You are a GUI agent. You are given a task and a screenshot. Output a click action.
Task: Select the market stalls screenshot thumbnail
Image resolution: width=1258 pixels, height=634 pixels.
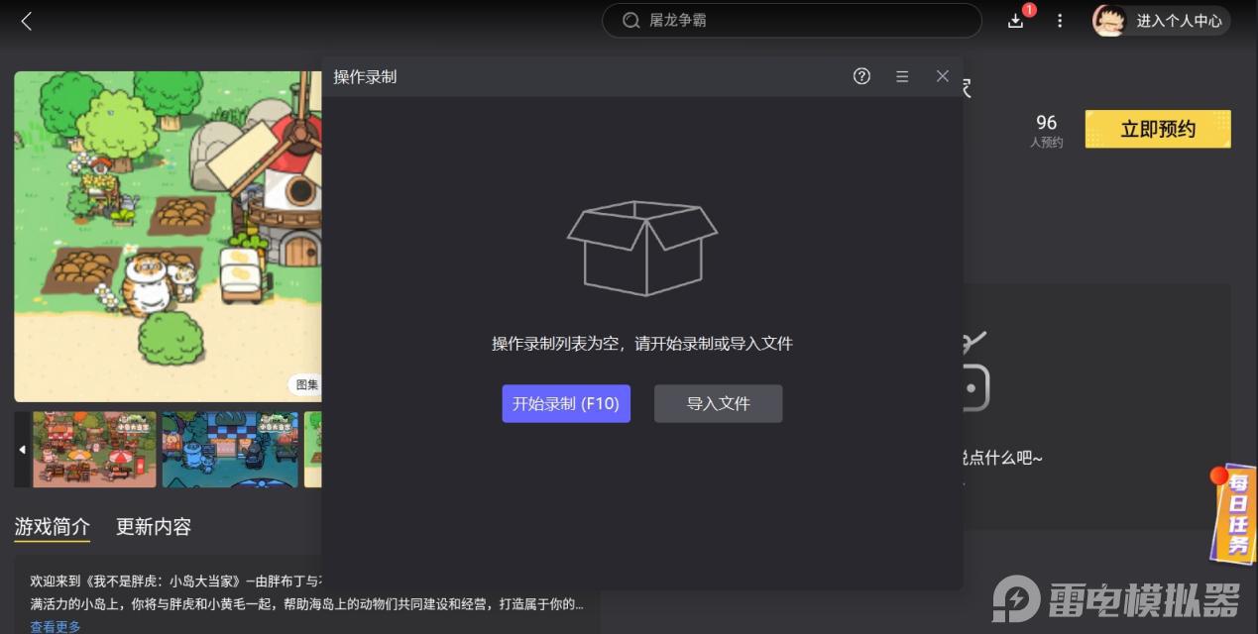point(94,450)
